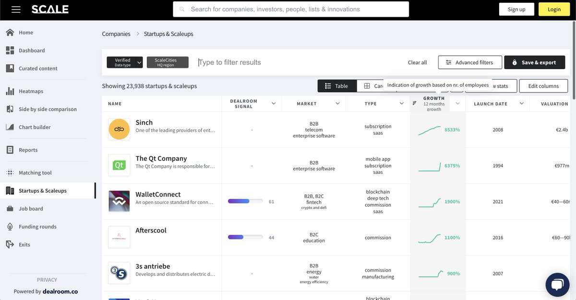
Task: Click the Type to filter results field
Action: tap(298, 62)
